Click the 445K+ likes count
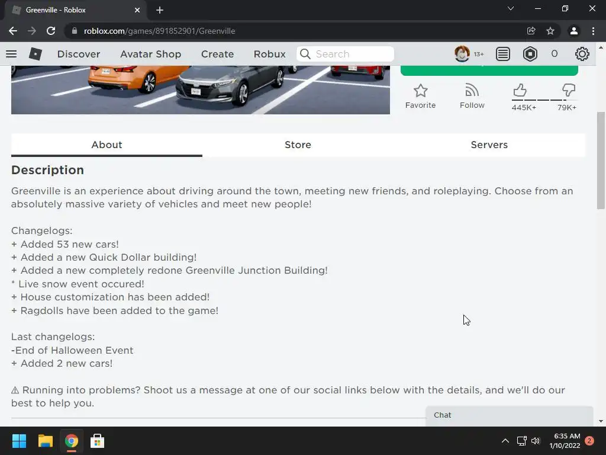The image size is (606, 455). 524,108
